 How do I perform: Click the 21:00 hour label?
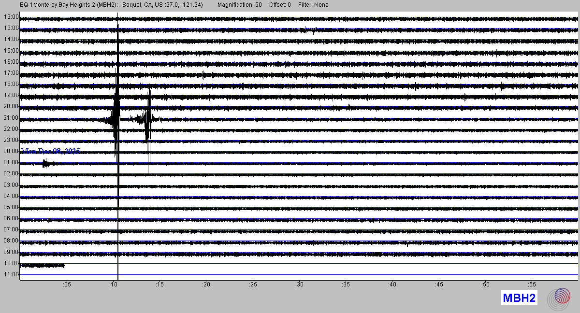(x=11, y=118)
